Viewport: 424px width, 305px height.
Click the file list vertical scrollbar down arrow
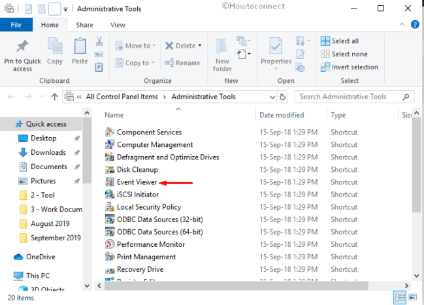coord(417,276)
